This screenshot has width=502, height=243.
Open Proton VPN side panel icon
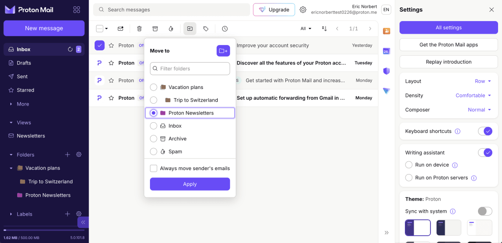tap(386, 91)
